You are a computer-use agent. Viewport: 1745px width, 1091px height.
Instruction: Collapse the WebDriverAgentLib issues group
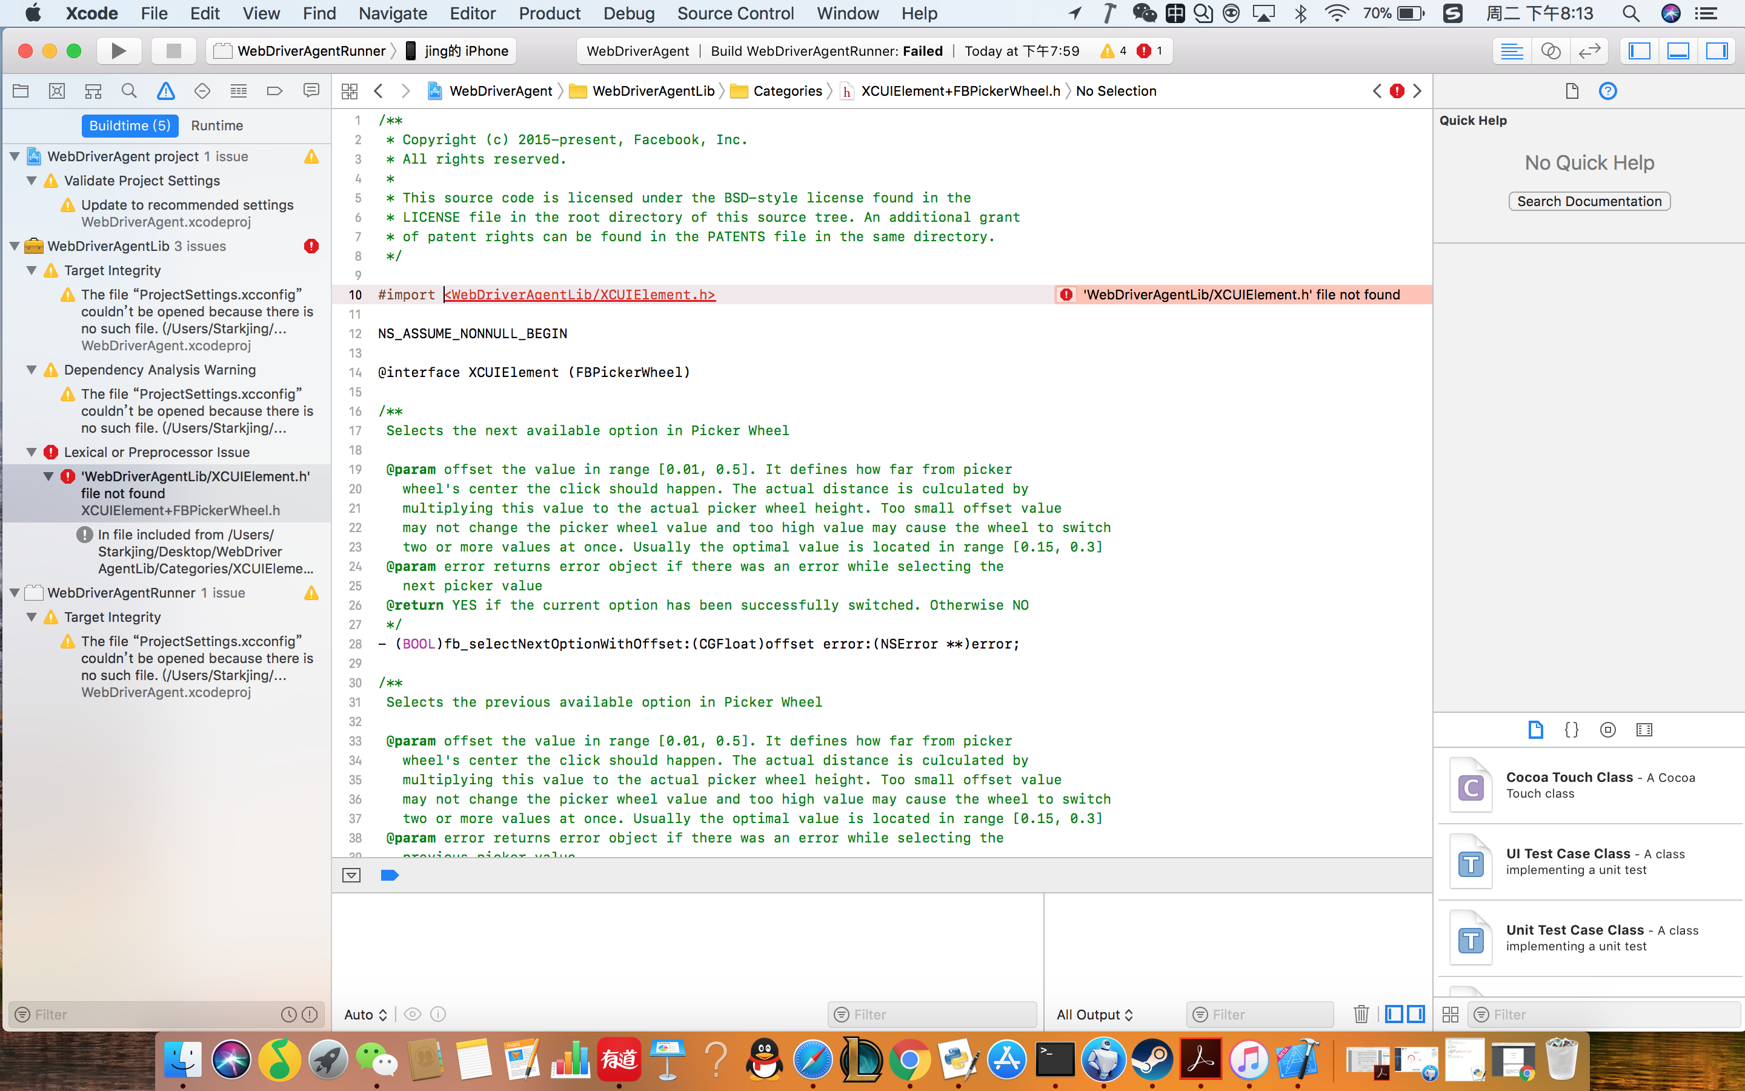pos(14,246)
